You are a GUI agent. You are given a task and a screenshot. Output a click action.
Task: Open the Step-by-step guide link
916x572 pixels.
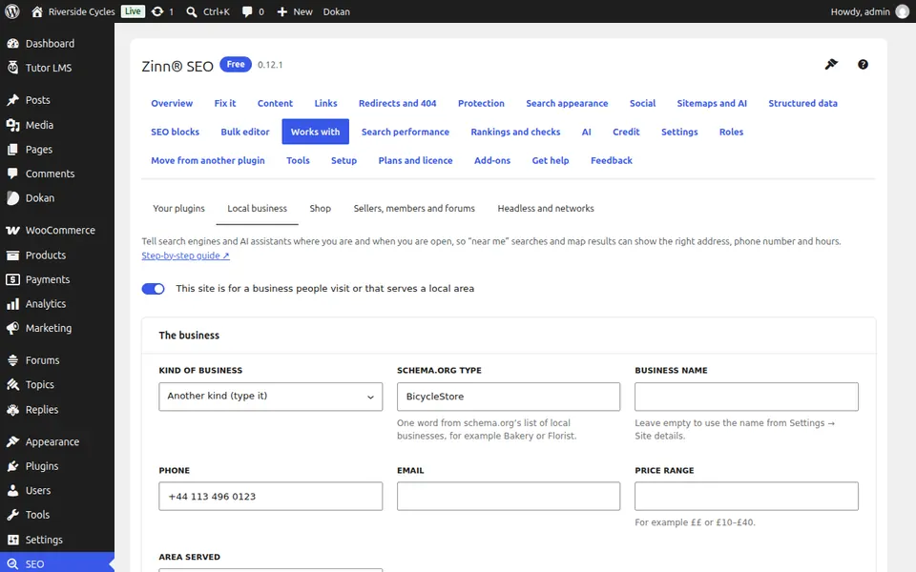click(x=185, y=255)
